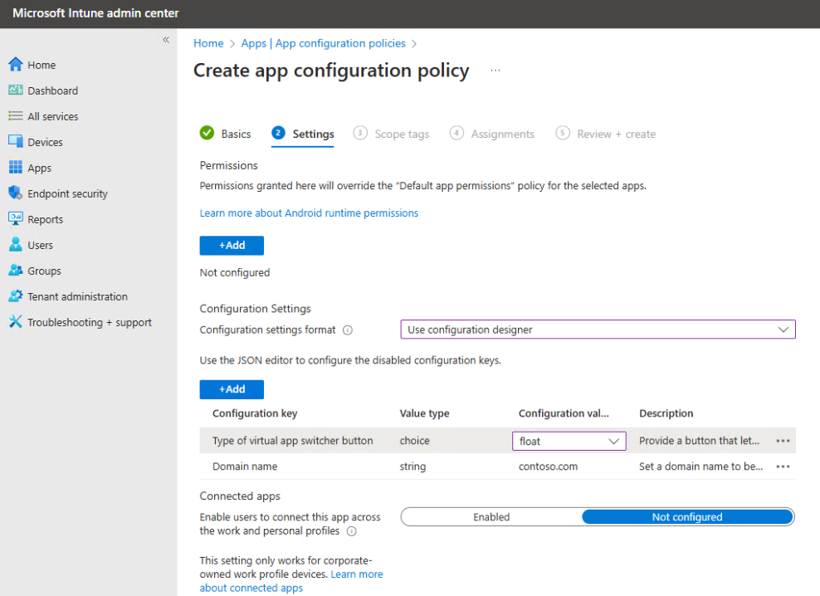Select Type of virtual app switcher button key
This screenshot has height=596, width=820.
click(x=293, y=441)
